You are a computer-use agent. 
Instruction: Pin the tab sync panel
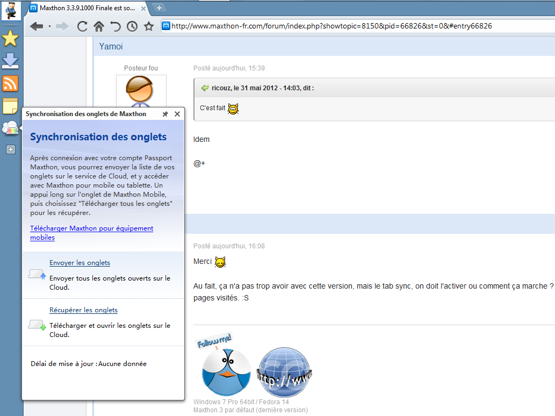click(165, 114)
